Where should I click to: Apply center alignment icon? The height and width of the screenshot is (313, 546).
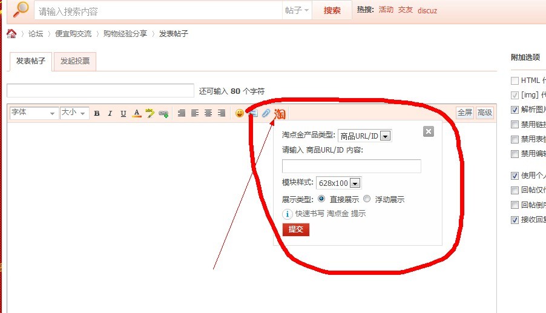[x=208, y=113]
